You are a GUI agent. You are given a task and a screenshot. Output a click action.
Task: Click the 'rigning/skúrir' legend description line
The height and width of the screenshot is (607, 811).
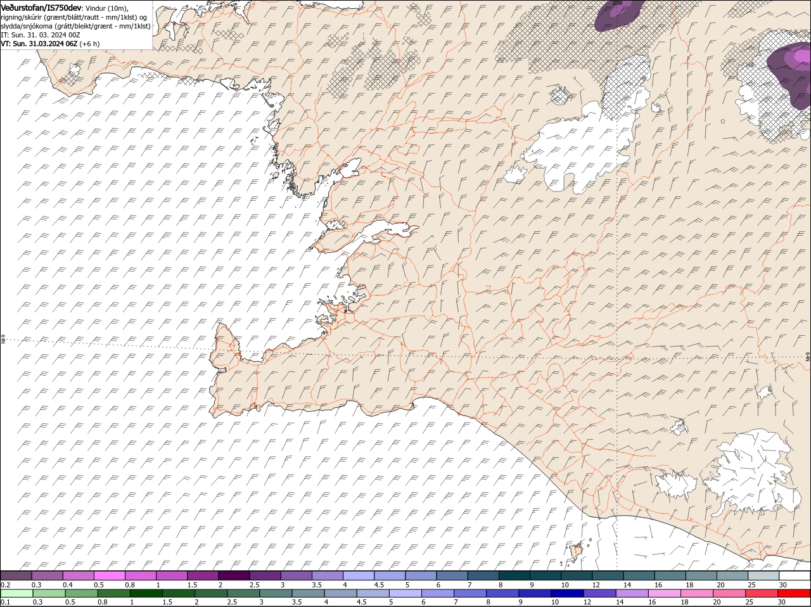[74, 17]
